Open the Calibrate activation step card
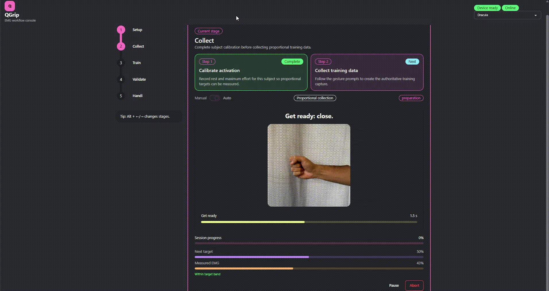 point(251,72)
